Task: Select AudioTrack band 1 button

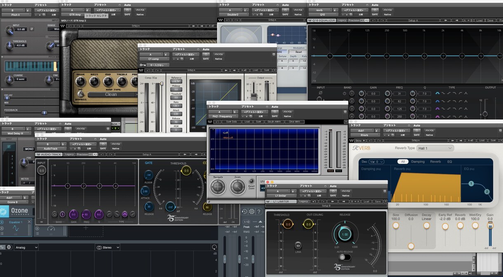Action: click(x=62, y=214)
